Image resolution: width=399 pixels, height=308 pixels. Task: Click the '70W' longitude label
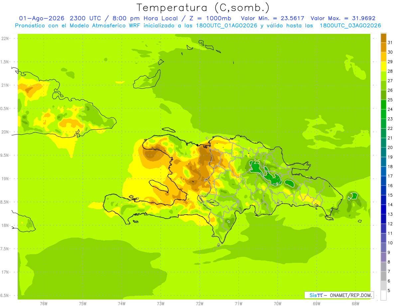278,304
